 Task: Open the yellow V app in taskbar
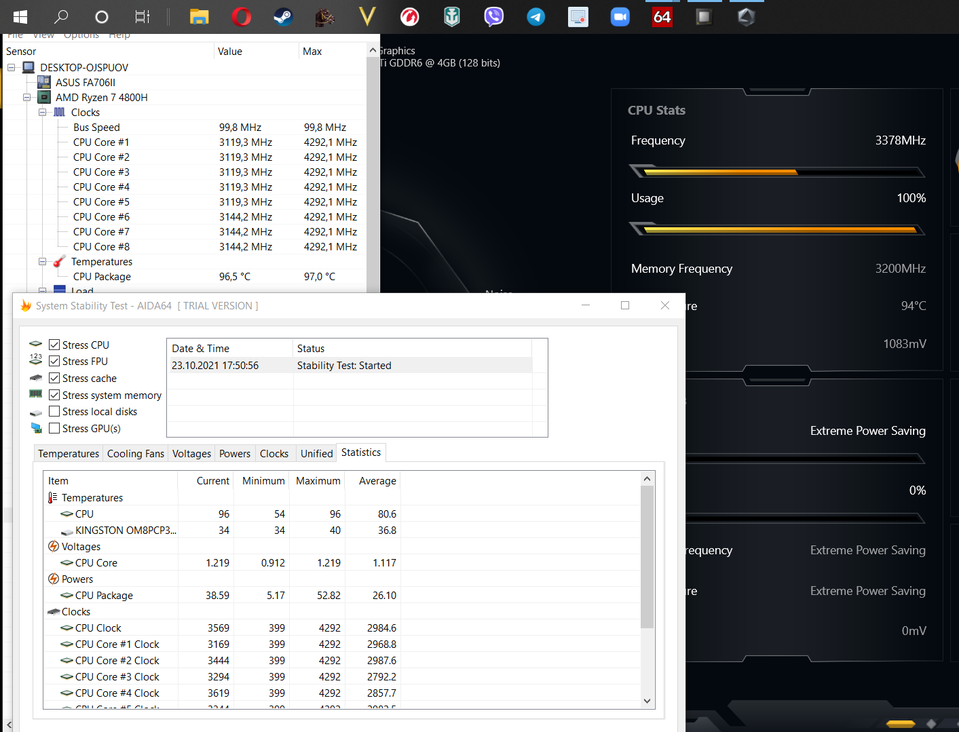point(367,17)
